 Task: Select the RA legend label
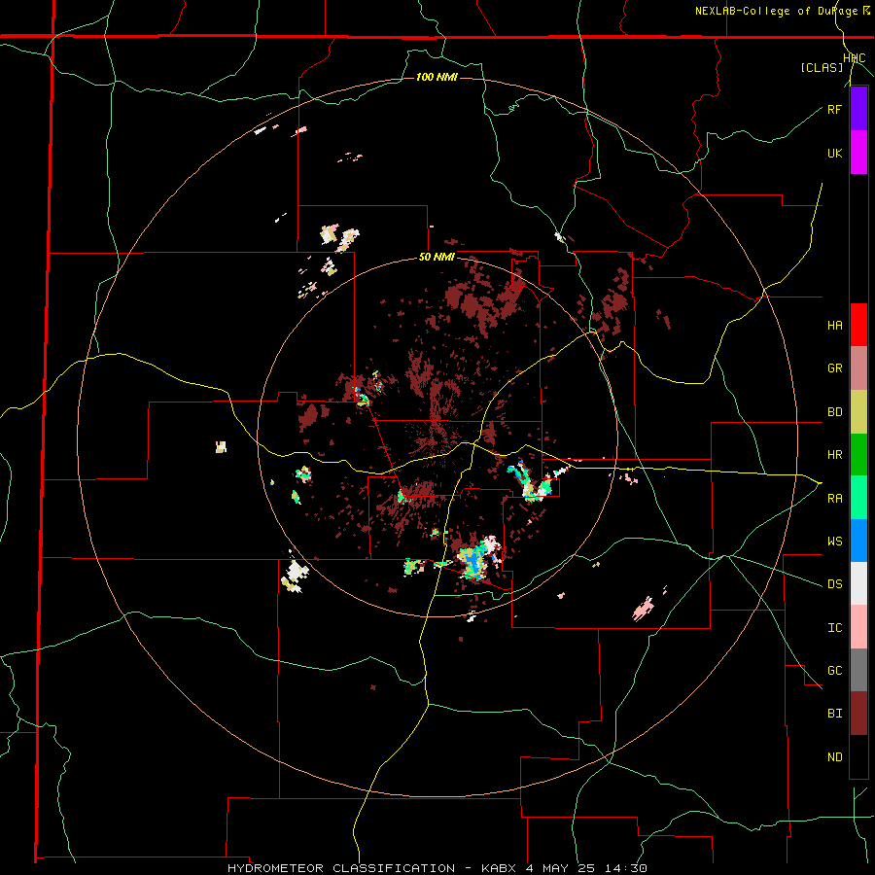pyautogui.click(x=834, y=499)
